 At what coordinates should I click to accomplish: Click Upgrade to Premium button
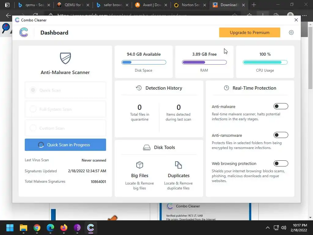coord(249,32)
